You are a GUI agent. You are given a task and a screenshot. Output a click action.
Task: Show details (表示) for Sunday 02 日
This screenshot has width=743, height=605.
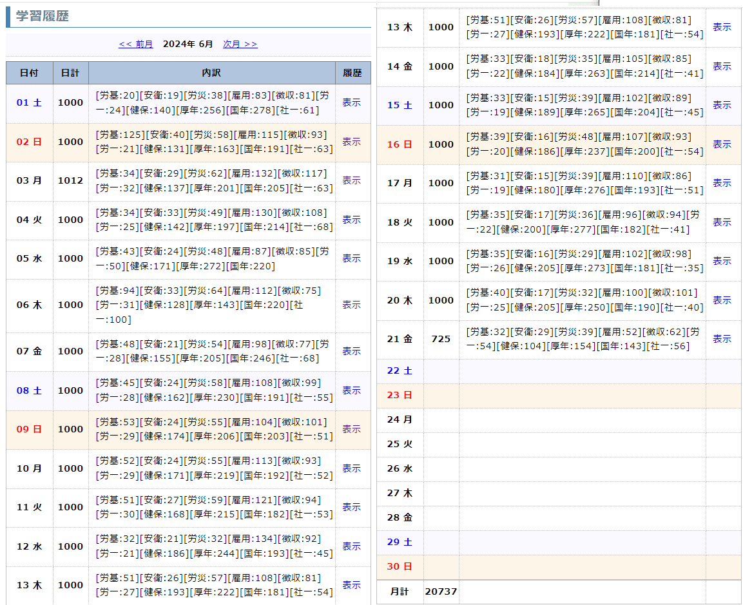pyautogui.click(x=352, y=142)
